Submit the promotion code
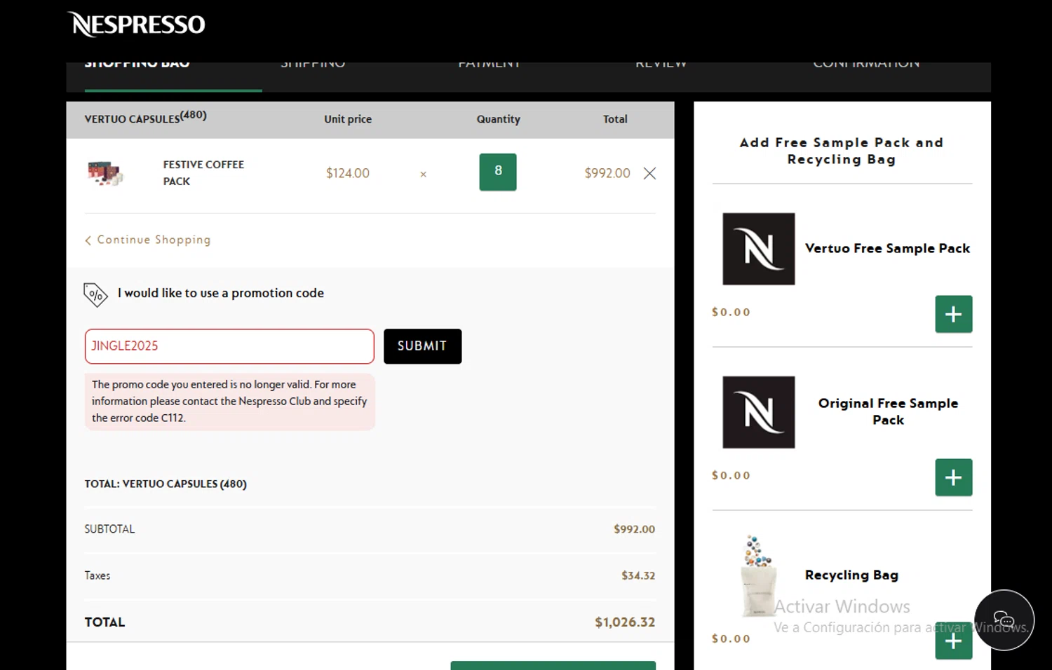The width and height of the screenshot is (1052, 670). tap(422, 346)
